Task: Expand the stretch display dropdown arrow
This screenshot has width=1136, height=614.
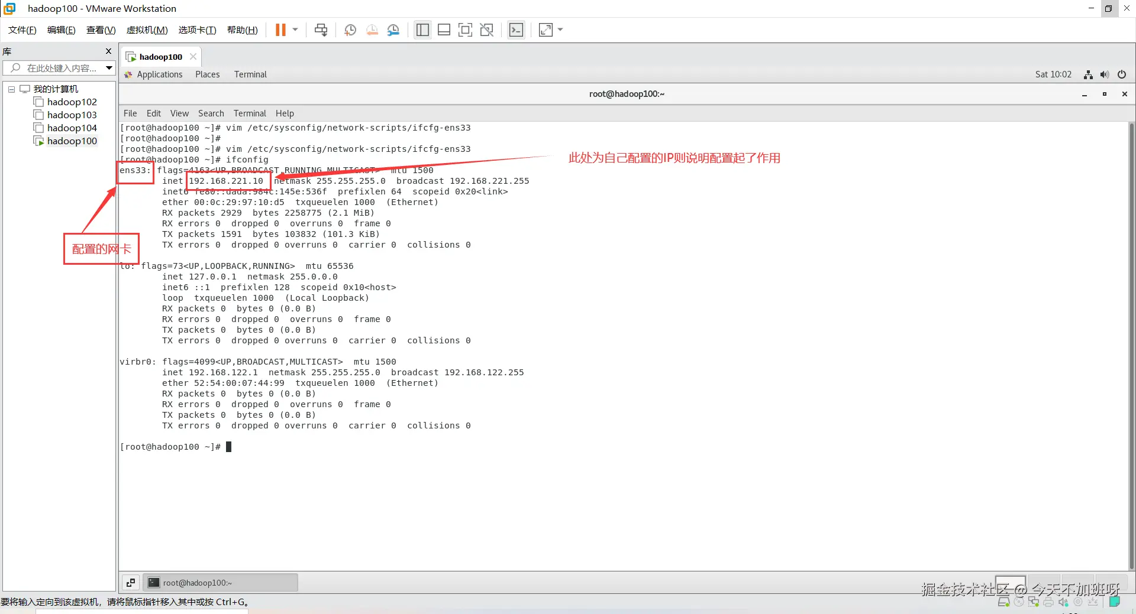Action: [x=560, y=30]
